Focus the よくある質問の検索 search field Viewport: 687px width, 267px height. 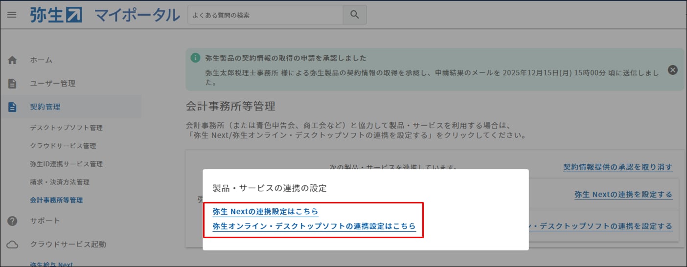pyautogui.click(x=265, y=15)
